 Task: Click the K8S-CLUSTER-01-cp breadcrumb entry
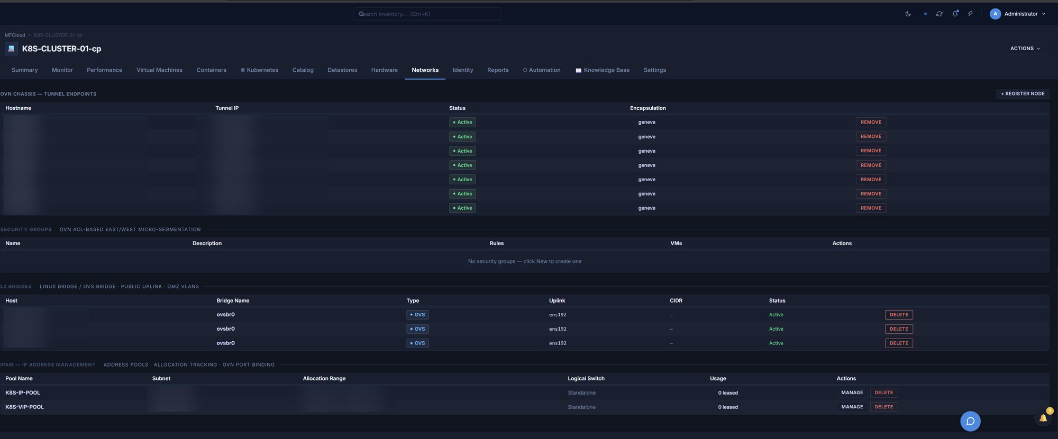click(x=58, y=35)
